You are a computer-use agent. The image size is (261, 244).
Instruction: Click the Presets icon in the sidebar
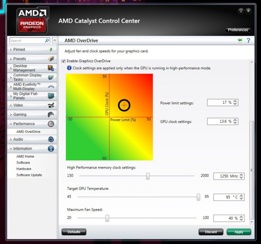point(51,59)
